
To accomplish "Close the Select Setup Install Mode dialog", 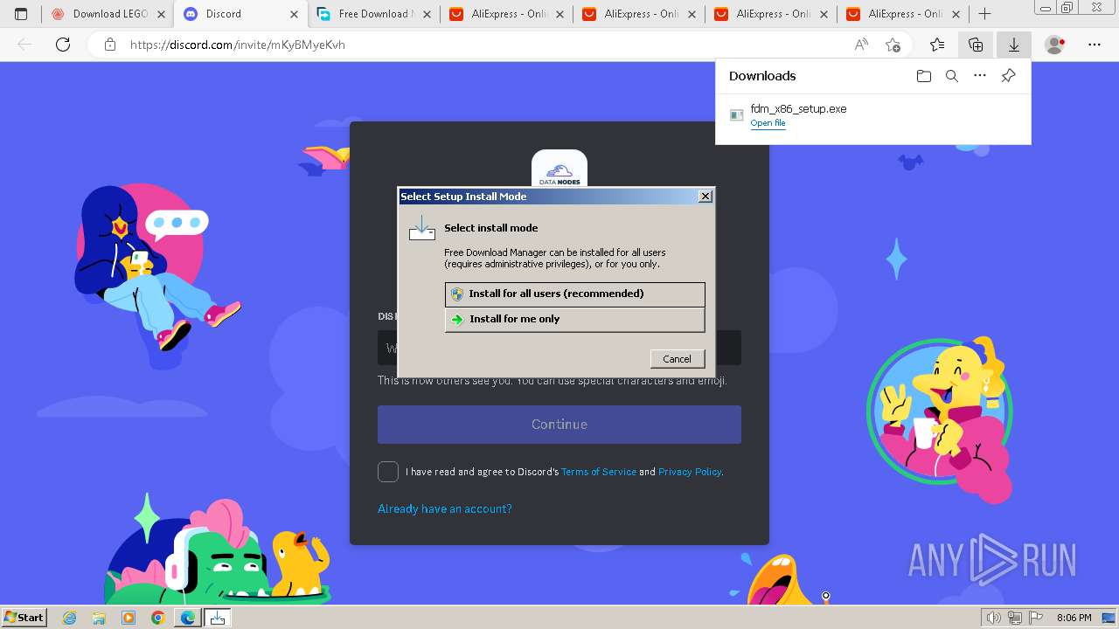I will pyautogui.click(x=705, y=197).
